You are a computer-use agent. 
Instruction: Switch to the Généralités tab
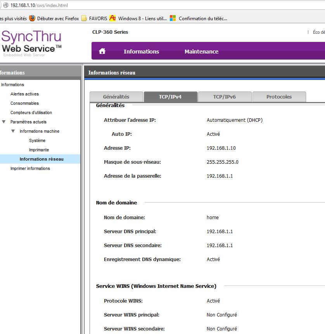116,97
